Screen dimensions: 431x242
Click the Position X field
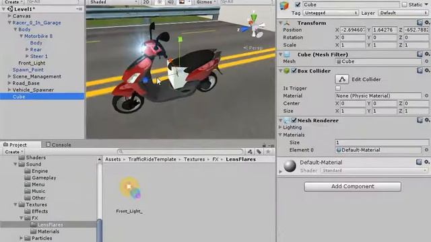[353, 30]
